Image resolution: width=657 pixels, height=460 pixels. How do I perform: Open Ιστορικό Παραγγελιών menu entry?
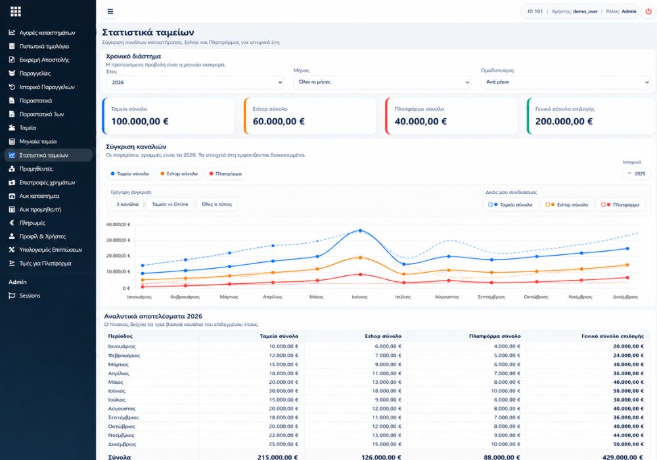47,87
